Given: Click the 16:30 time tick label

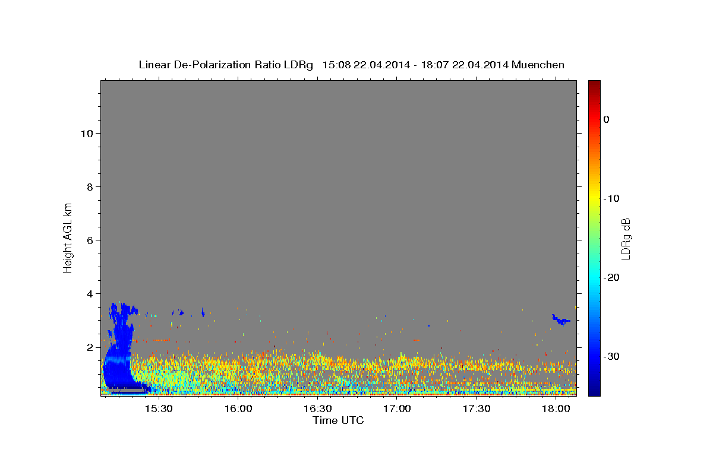Looking at the screenshot, I should [318, 409].
